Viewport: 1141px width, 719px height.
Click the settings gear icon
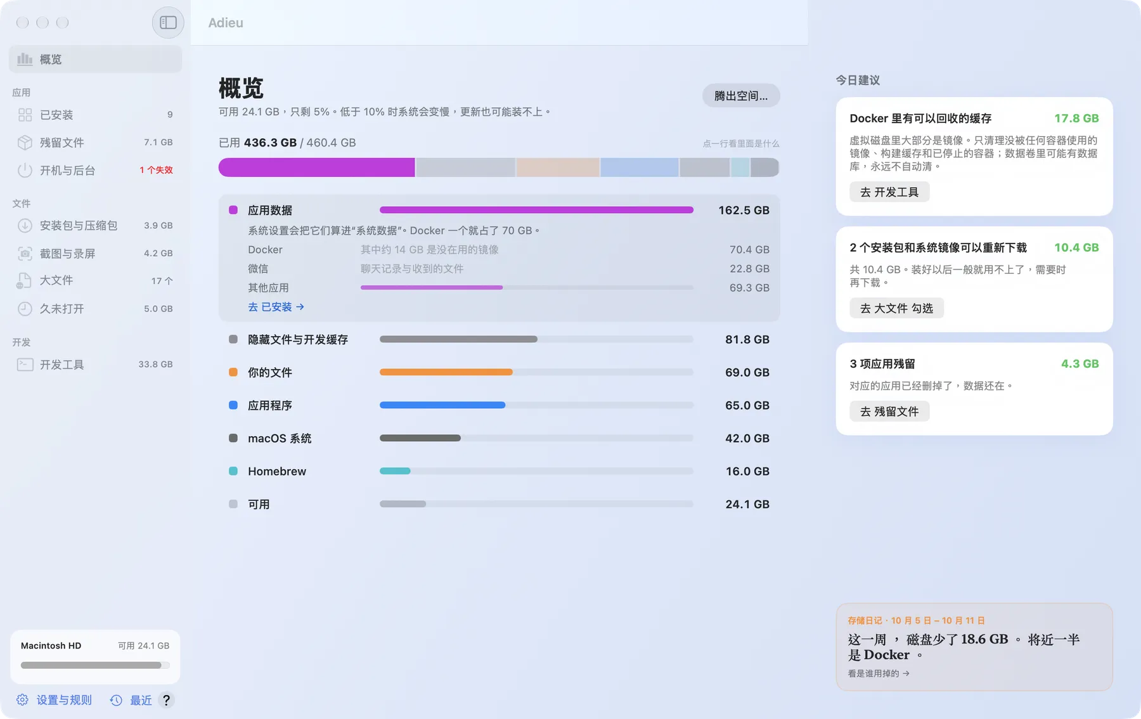(x=22, y=700)
